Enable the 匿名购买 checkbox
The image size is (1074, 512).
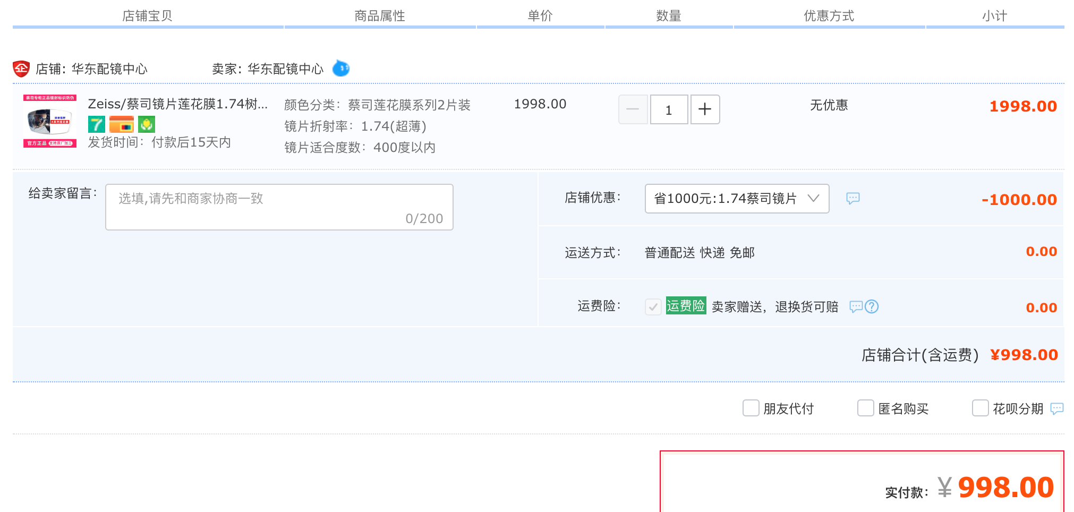pos(866,408)
